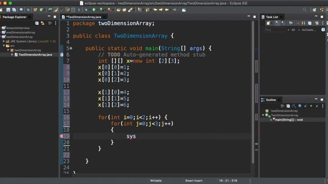This screenshot has height=184, width=328.
Task: Go to Last Edit Location arrow
Action: 155,10
